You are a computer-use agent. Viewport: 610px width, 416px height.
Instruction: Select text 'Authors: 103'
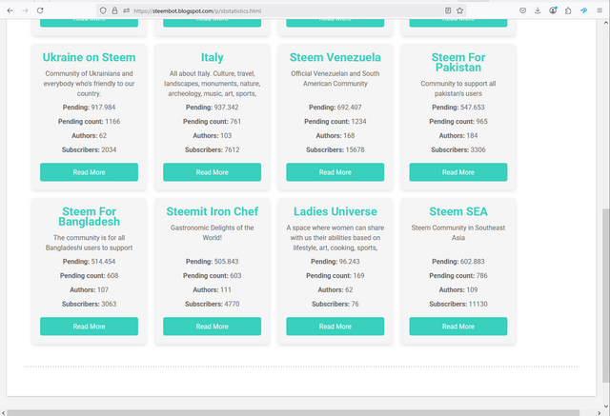[x=212, y=135]
